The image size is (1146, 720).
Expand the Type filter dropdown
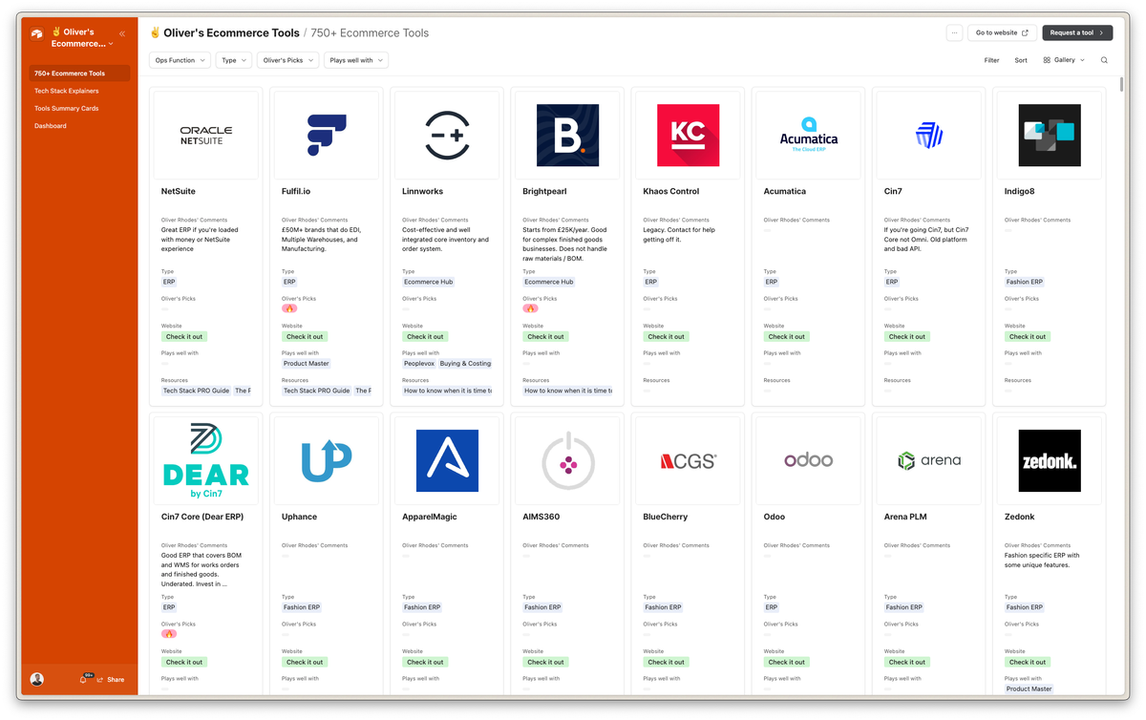pos(234,60)
